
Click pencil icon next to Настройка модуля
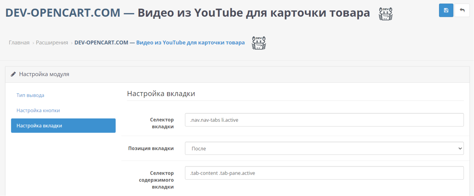(x=13, y=74)
